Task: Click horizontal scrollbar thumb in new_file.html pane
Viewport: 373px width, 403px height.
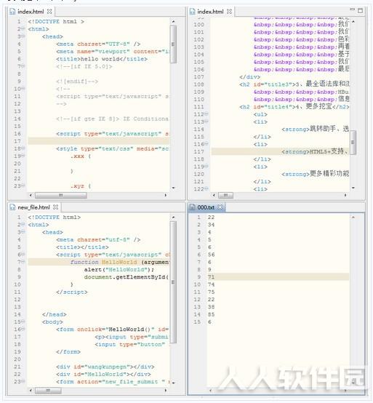Action: 48,391
